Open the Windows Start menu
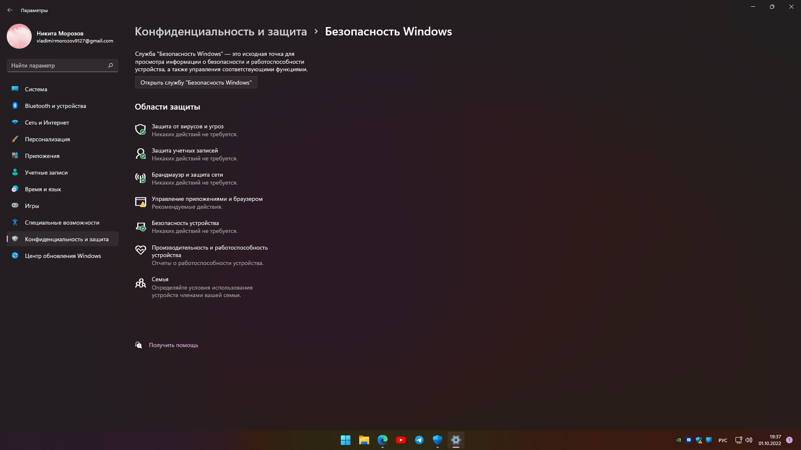Image resolution: width=801 pixels, height=450 pixels. tap(345, 440)
